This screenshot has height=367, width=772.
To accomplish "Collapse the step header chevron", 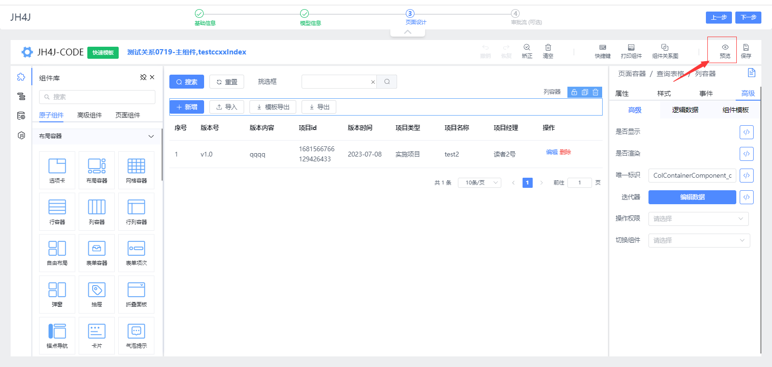I will click(408, 32).
